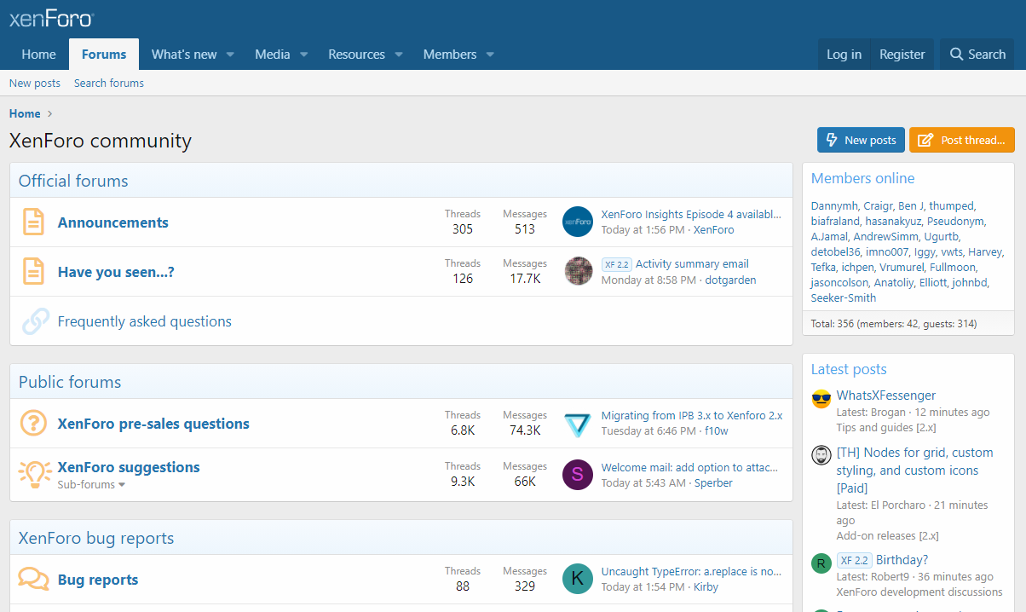Open XenForo Insights Episode 4 thread
This screenshot has width=1026, height=612.
coord(691,214)
